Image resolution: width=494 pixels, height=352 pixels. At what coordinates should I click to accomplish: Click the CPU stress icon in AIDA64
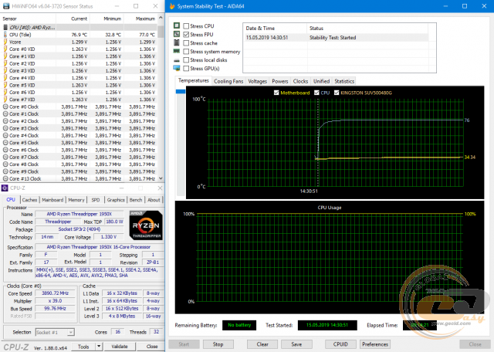(x=177, y=25)
